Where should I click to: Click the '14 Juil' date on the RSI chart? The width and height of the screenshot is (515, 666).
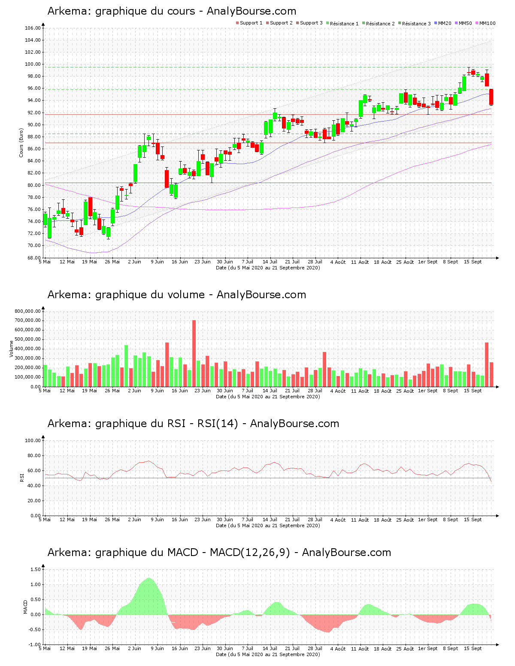pyautogui.click(x=270, y=520)
